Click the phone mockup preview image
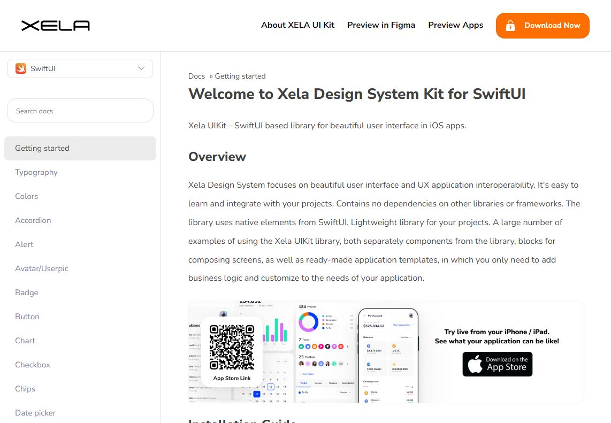 388,355
